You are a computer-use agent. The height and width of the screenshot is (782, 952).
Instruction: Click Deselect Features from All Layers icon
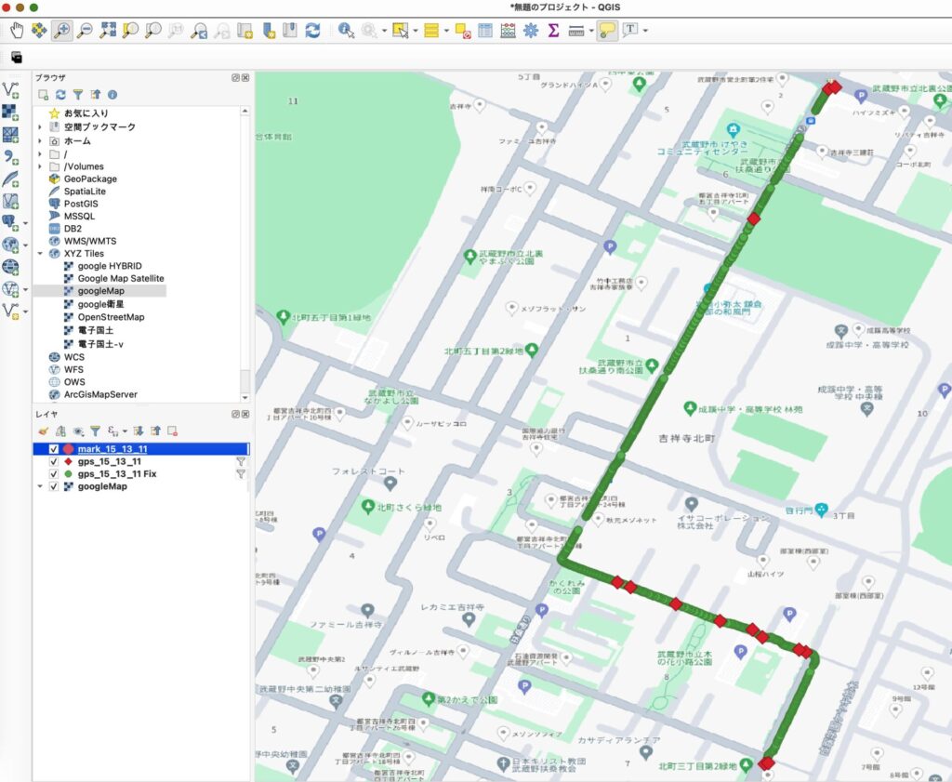pyautogui.click(x=463, y=31)
